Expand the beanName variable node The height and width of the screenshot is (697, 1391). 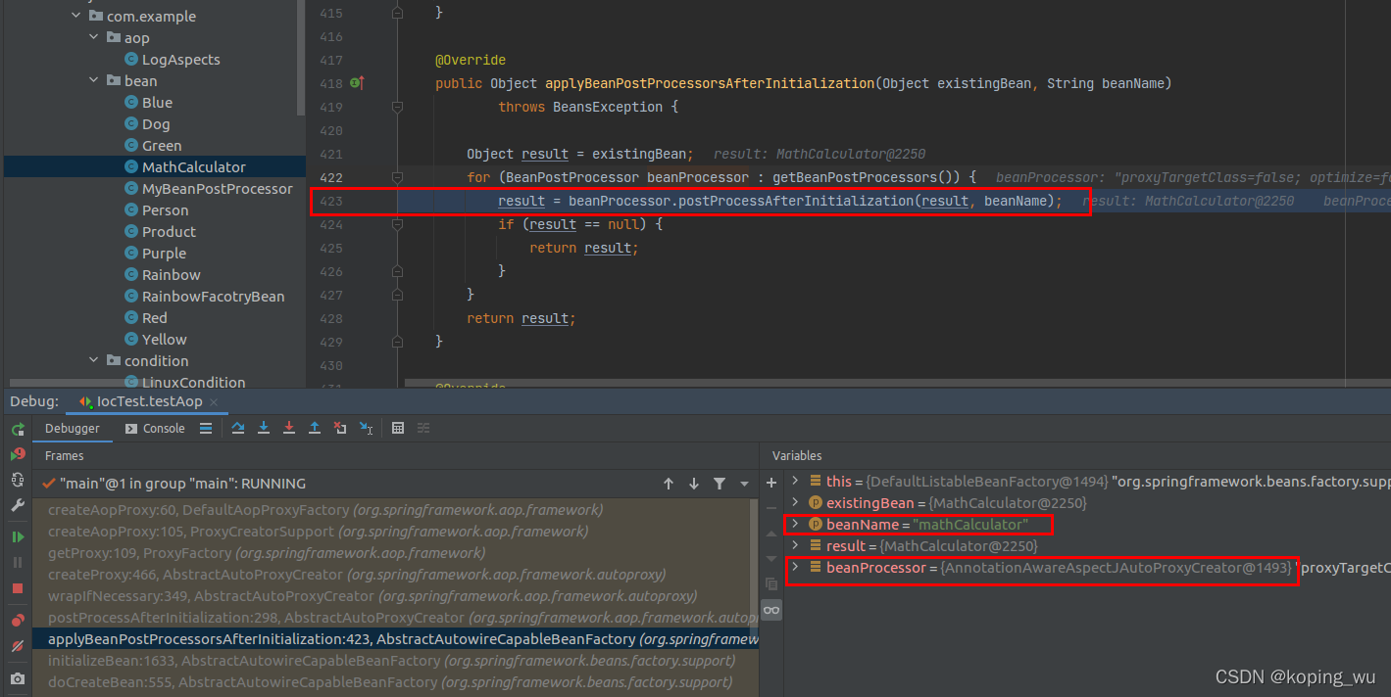point(795,524)
